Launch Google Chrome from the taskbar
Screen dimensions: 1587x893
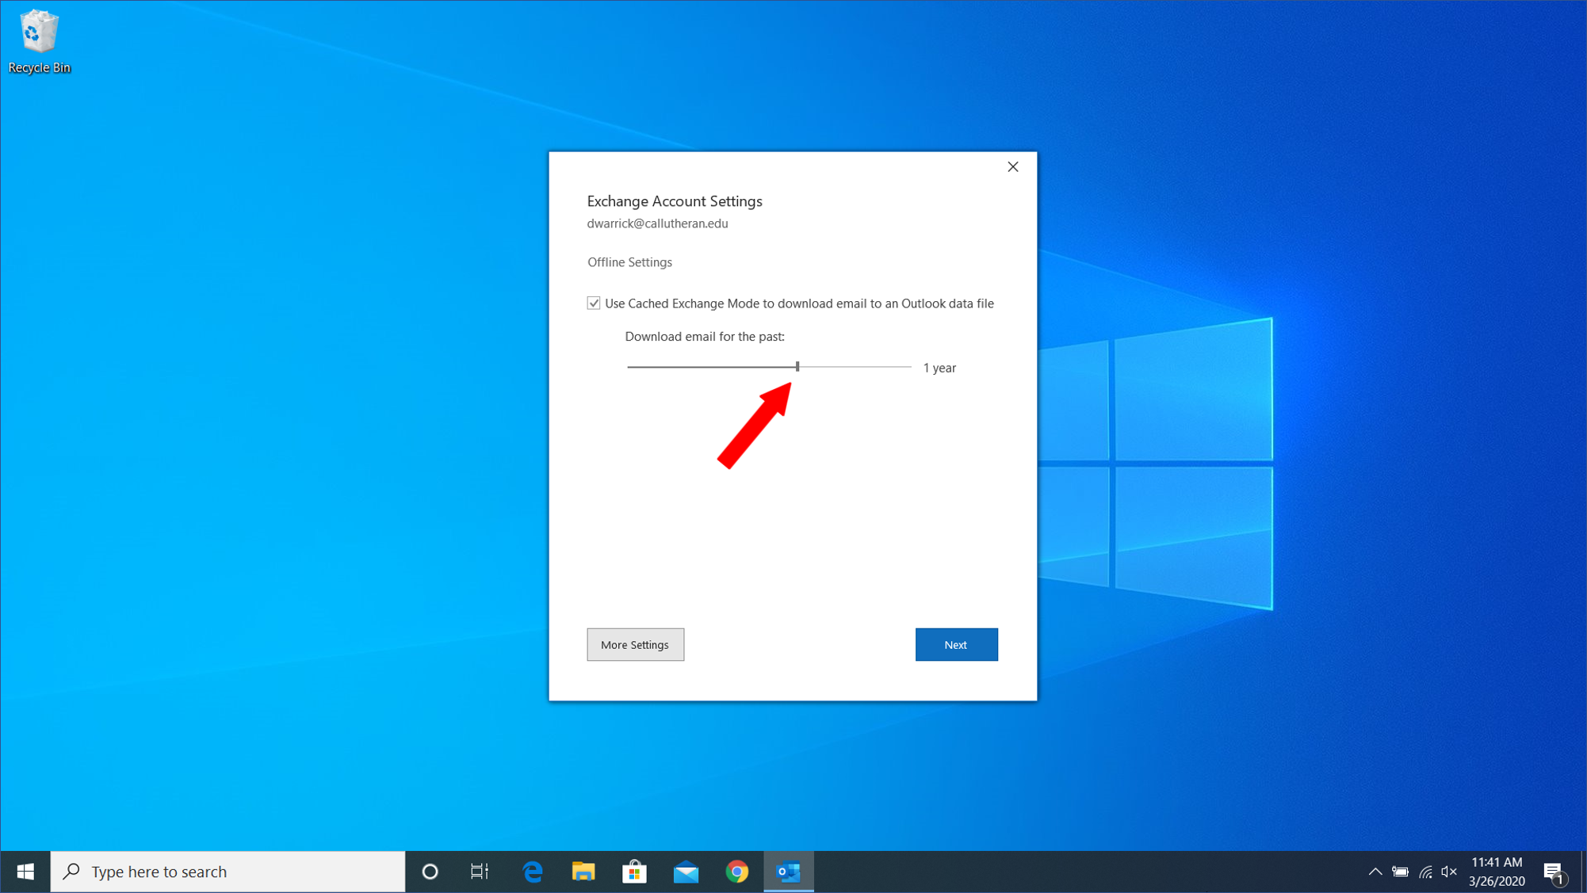(737, 872)
